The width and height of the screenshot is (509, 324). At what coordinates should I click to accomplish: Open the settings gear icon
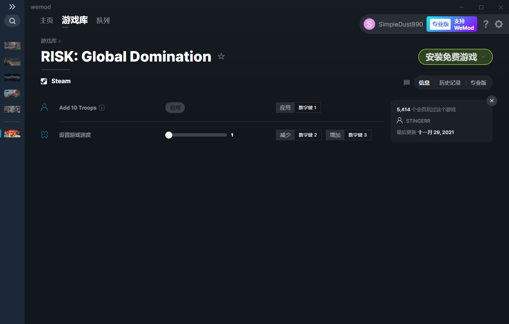coord(499,24)
